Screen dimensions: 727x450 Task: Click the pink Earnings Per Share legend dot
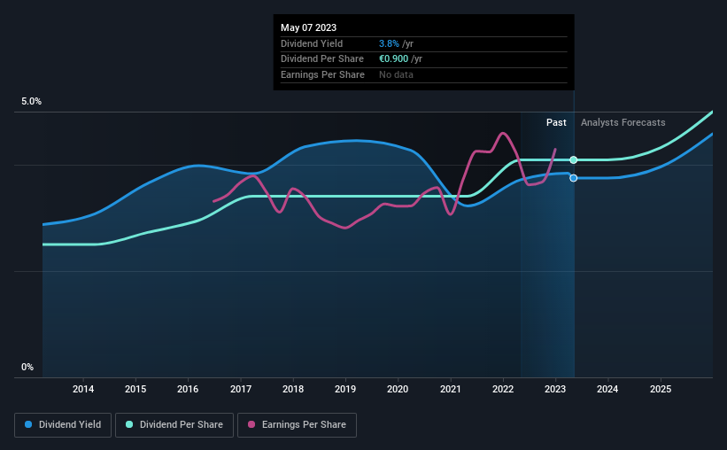(x=251, y=424)
